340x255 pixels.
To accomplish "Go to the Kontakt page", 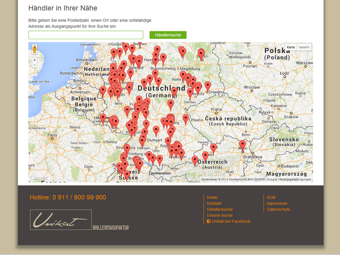I will coord(214,203).
